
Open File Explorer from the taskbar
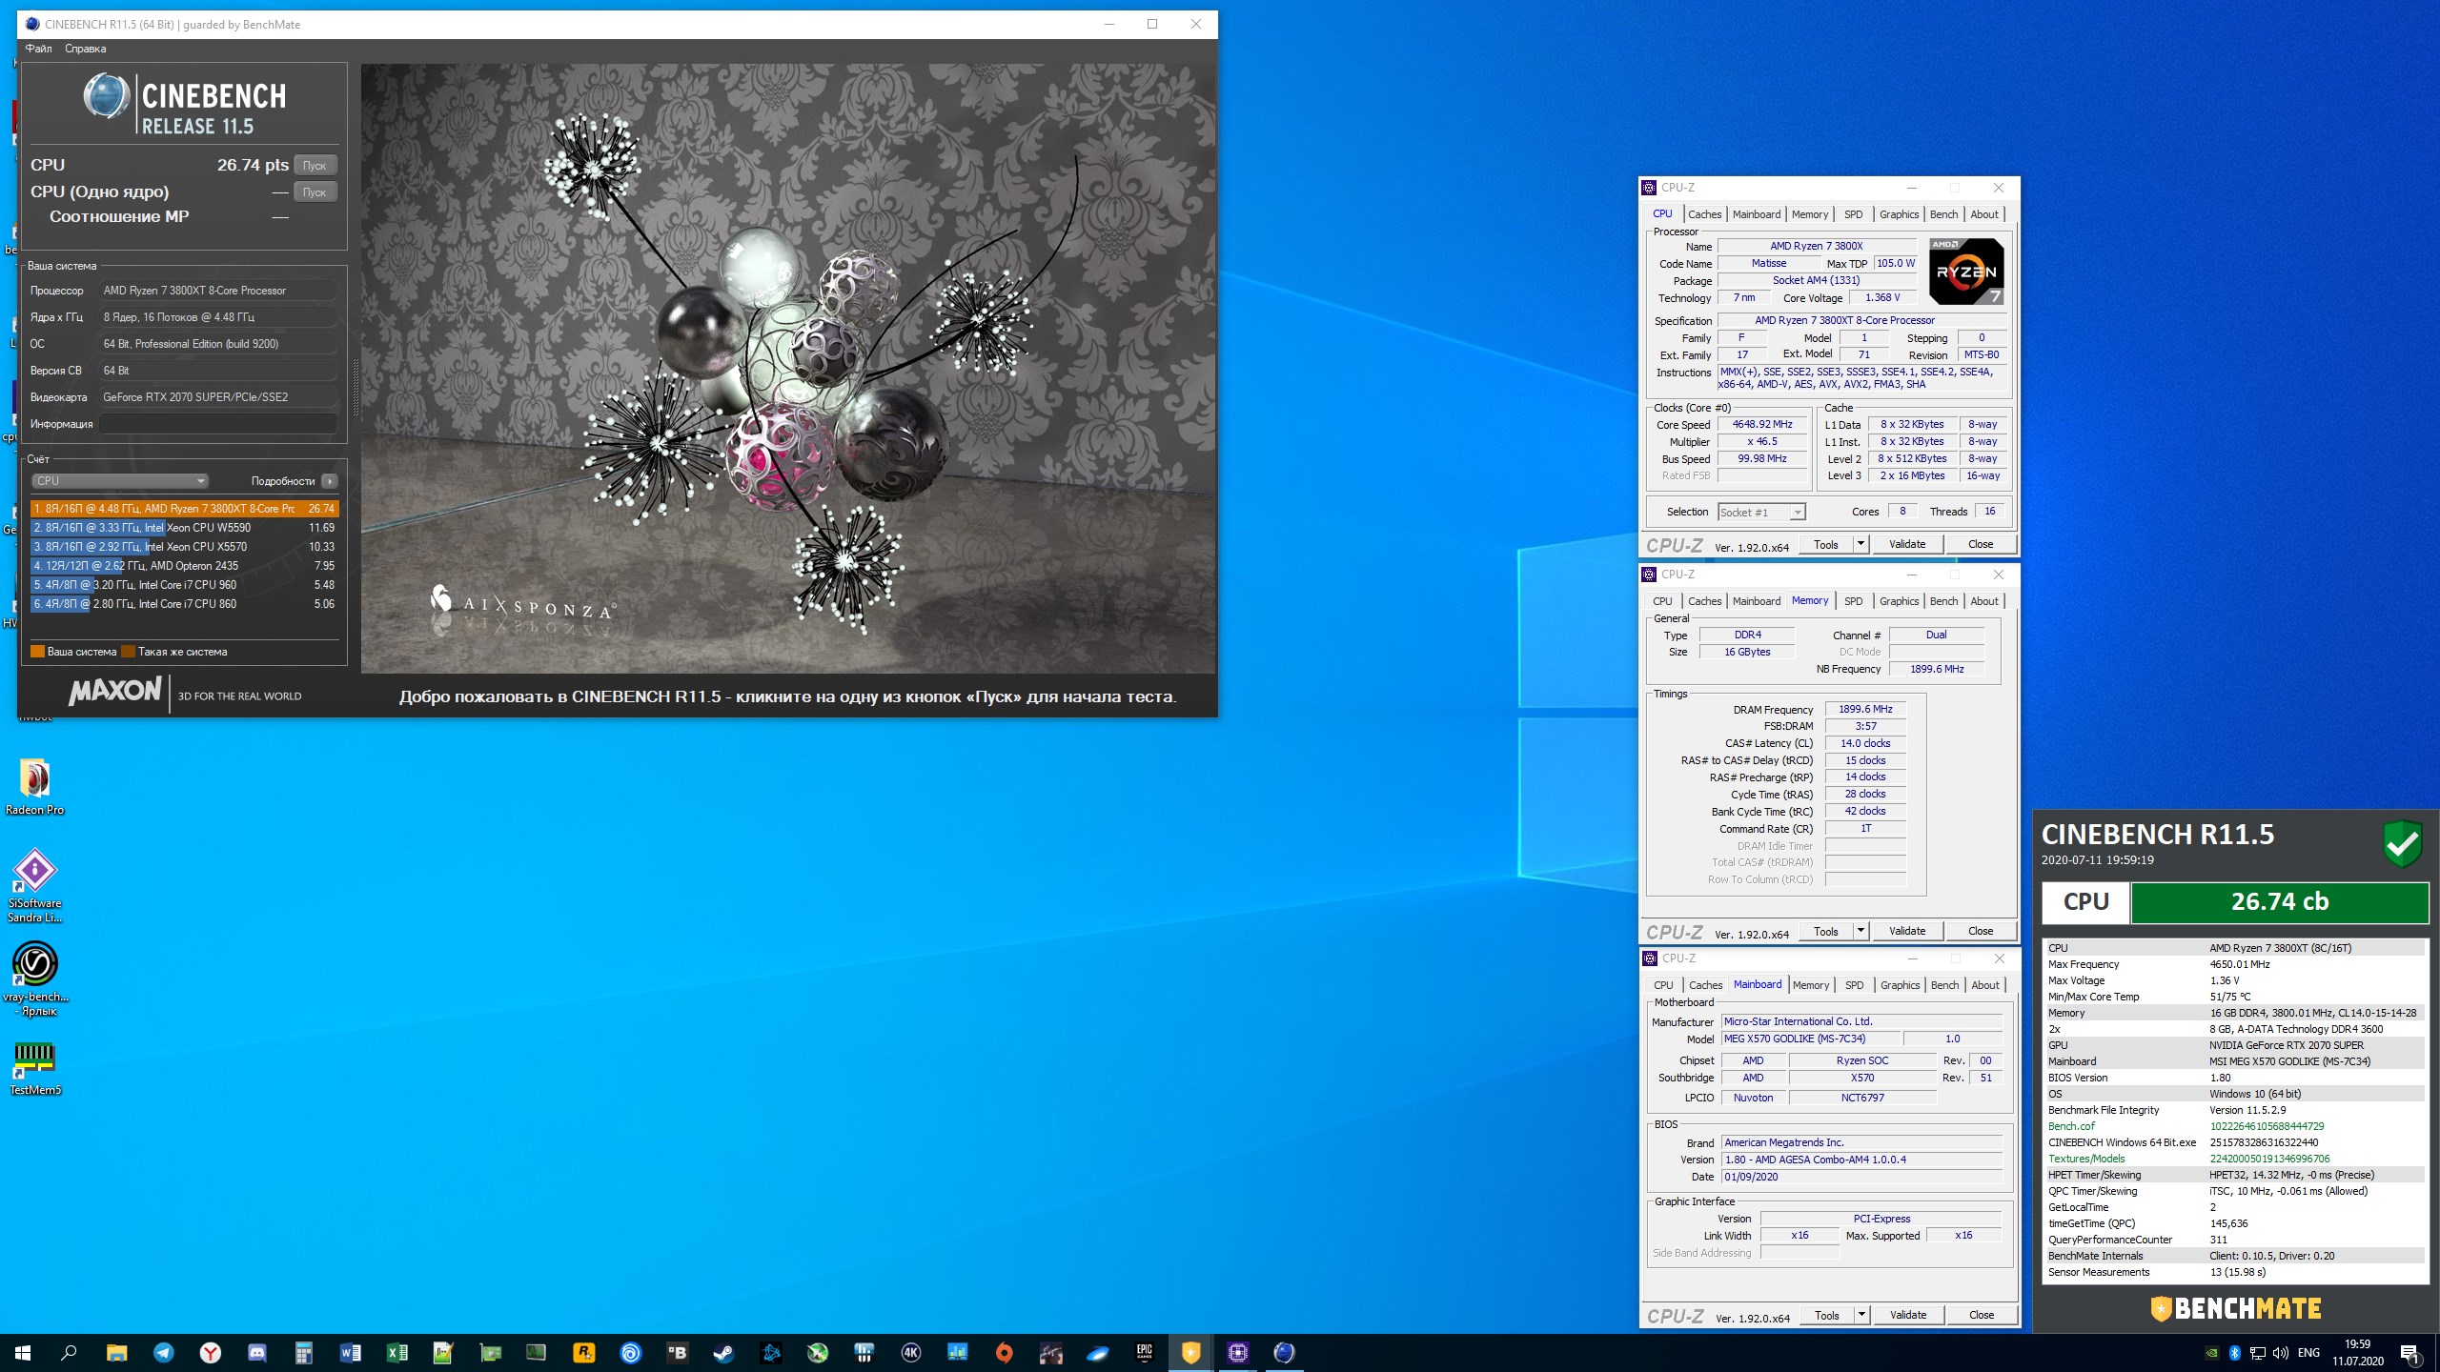tap(117, 1352)
